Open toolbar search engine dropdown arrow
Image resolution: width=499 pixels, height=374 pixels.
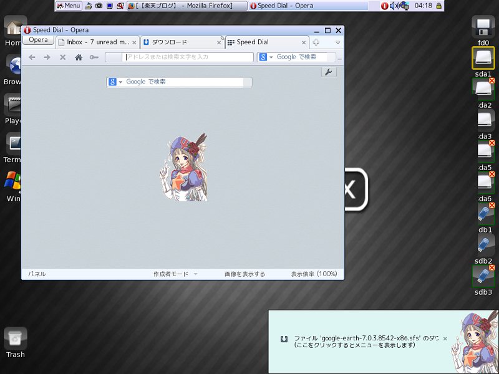point(271,57)
